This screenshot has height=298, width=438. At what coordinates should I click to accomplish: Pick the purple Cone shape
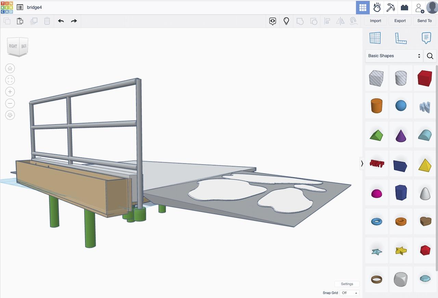click(x=401, y=136)
